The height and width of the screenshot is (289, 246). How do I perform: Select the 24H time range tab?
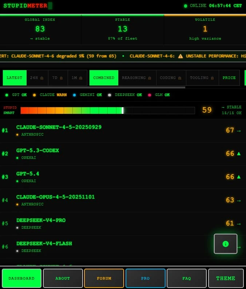(x=37, y=78)
